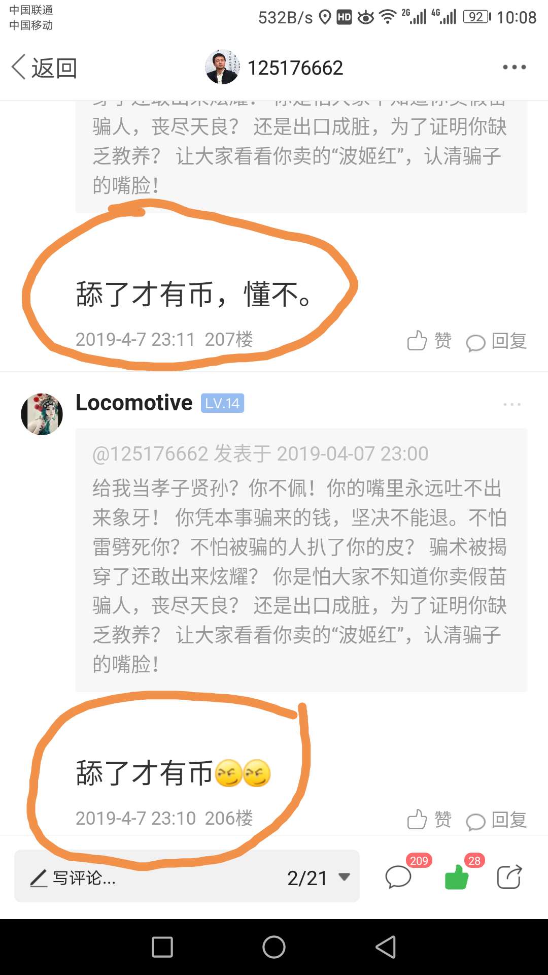Like the 206楼 comment with thumbs-up

(429, 819)
